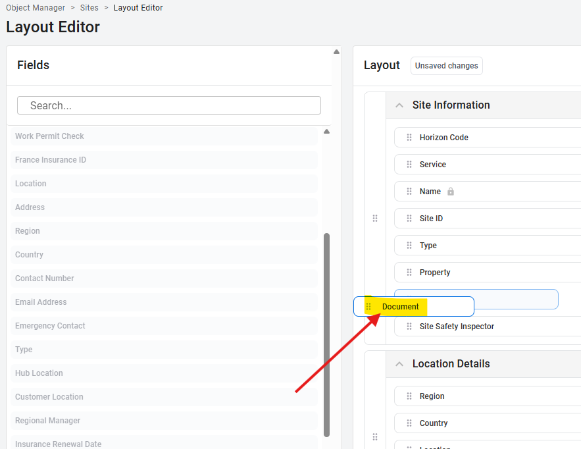Select Work Permit Check in Fields list
The image size is (581, 449).
(x=50, y=136)
